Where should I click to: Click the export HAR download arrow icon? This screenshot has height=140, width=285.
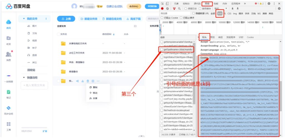tap(238, 9)
